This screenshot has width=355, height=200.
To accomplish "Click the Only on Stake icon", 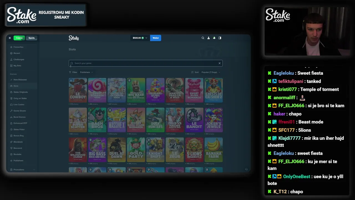I will point(11,98).
